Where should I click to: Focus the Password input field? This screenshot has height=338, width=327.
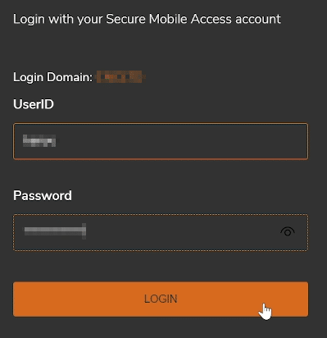[x=161, y=232]
